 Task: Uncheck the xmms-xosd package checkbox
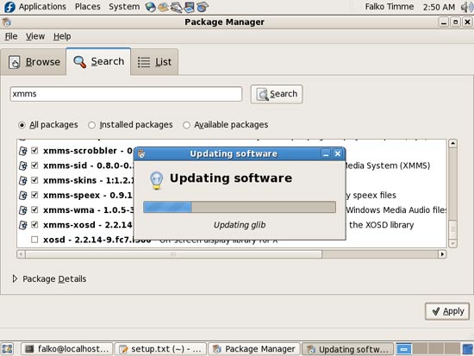[x=34, y=224]
